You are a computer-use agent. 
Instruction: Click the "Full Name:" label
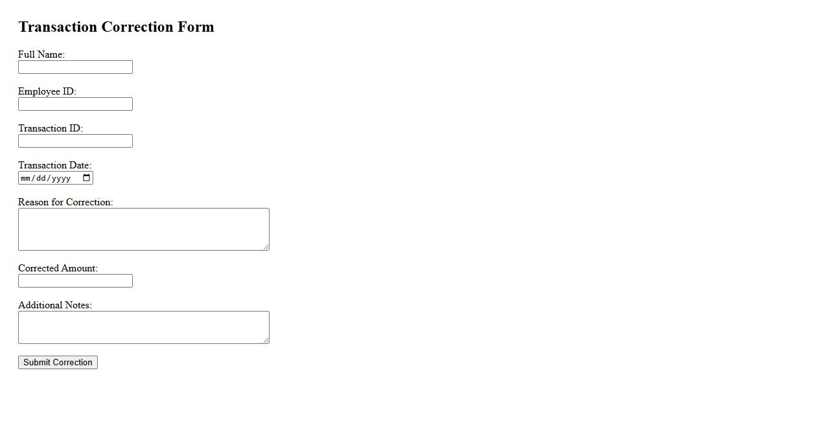[x=41, y=54]
